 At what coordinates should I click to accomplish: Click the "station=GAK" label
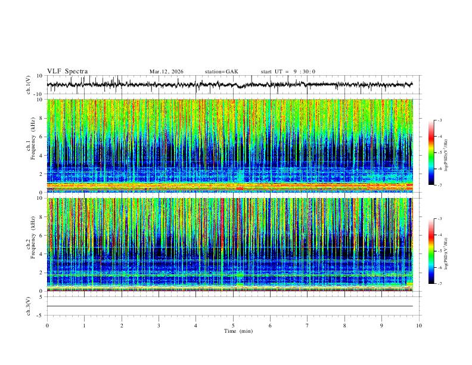coord(222,72)
